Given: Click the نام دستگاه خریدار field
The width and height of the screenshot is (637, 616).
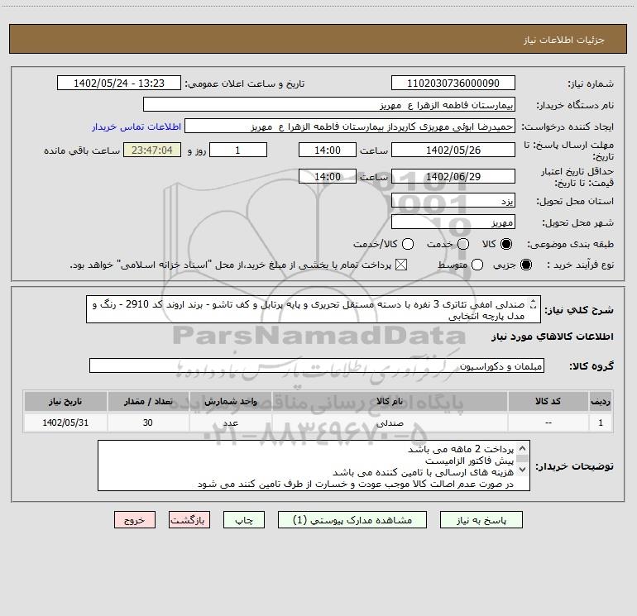Looking at the screenshot, I should (329, 104).
